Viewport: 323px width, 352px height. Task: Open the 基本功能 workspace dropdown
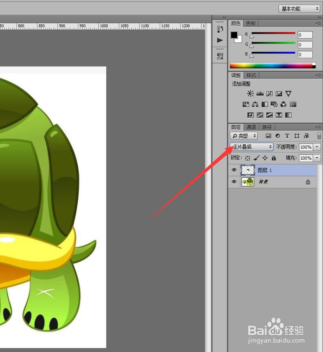[x=299, y=9]
